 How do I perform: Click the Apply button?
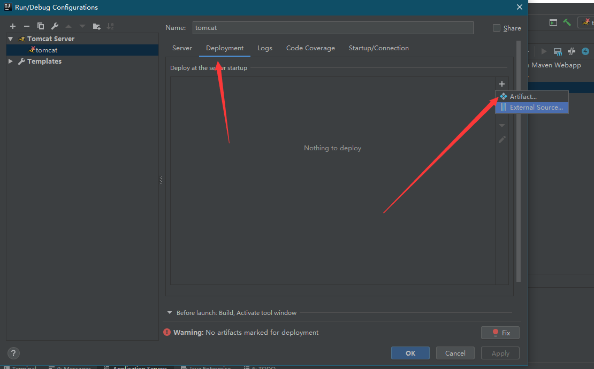coord(500,353)
